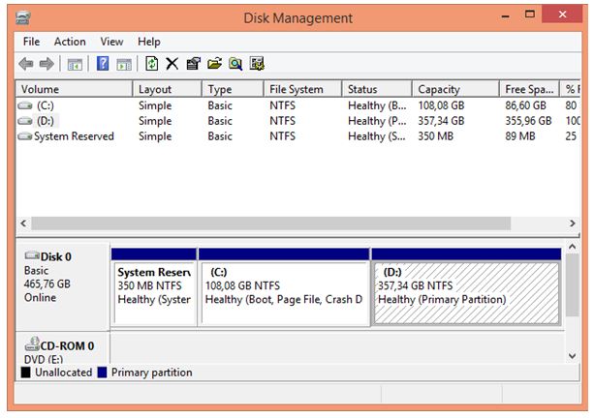The image size is (594, 418).
Task: Click the 89 MB free space cell
Action: (520, 136)
